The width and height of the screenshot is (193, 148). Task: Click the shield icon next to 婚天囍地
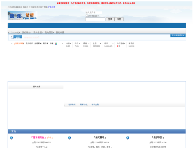click(x=69, y=138)
